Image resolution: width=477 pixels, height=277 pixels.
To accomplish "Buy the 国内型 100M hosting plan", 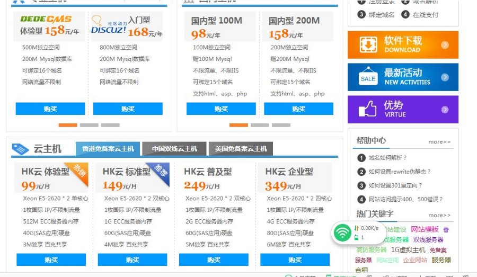I will [x=221, y=109].
